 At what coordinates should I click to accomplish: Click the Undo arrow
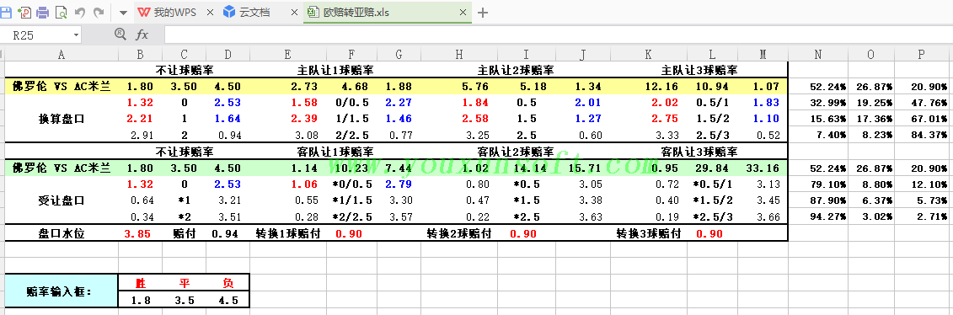click(79, 12)
